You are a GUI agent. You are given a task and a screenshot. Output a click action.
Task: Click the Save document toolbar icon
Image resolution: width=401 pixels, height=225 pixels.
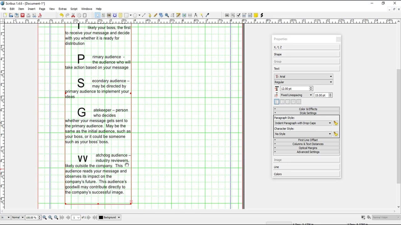click(x=17, y=15)
